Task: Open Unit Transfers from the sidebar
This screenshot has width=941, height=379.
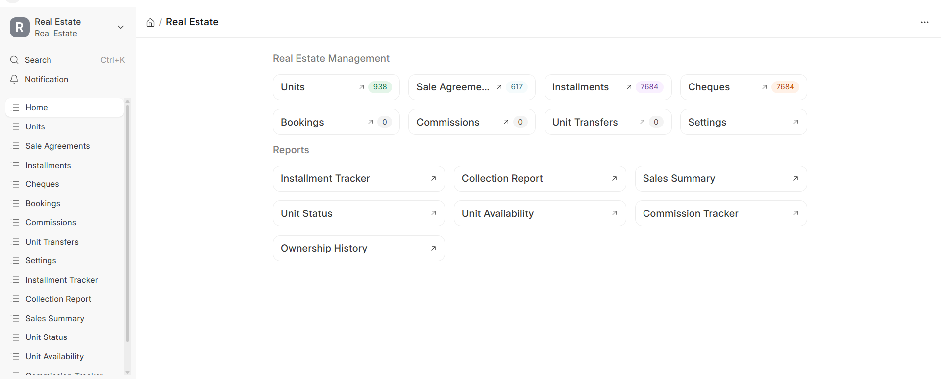Action: 64,242
